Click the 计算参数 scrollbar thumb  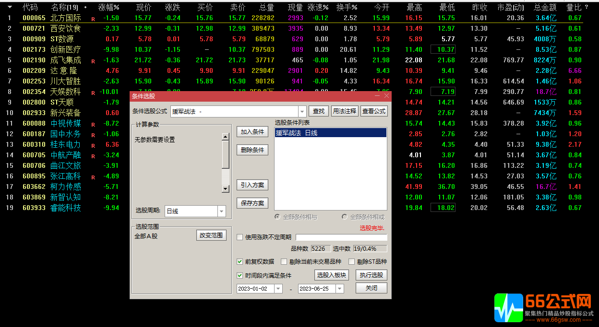pos(226,154)
